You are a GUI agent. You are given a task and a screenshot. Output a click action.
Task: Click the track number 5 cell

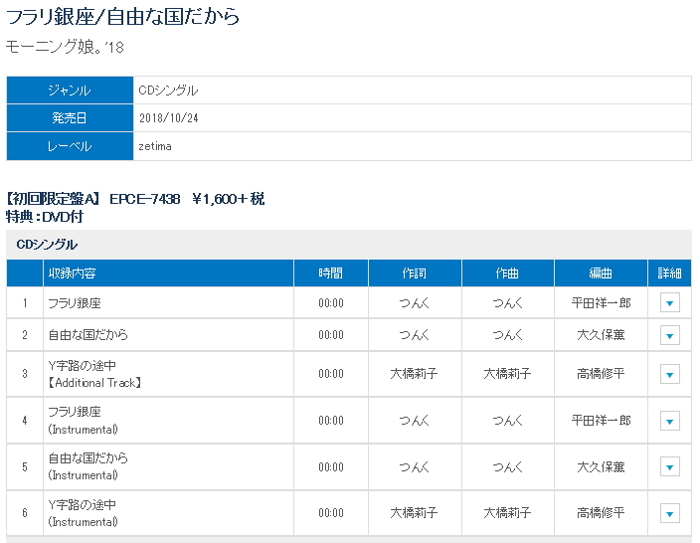coord(25,467)
